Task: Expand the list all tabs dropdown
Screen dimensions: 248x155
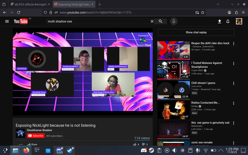Action: (218, 4)
